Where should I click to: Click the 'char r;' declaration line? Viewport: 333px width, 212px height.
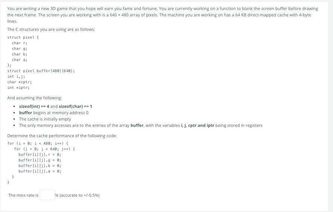19,43
